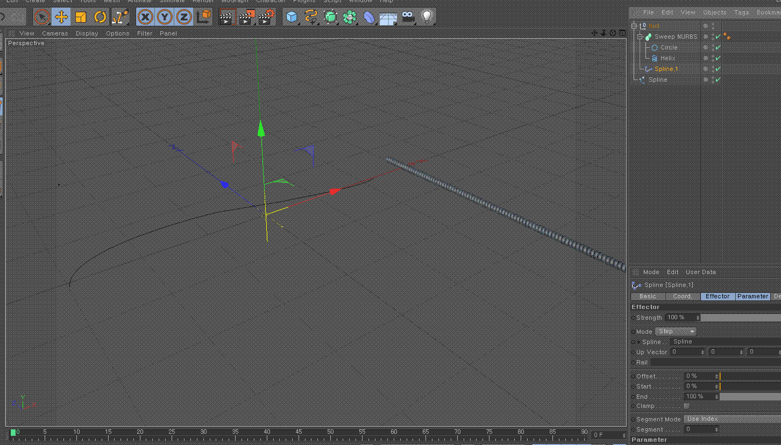Image resolution: width=781 pixels, height=445 pixels.
Task: Open the viewport View menu
Action: click(27, 33)
